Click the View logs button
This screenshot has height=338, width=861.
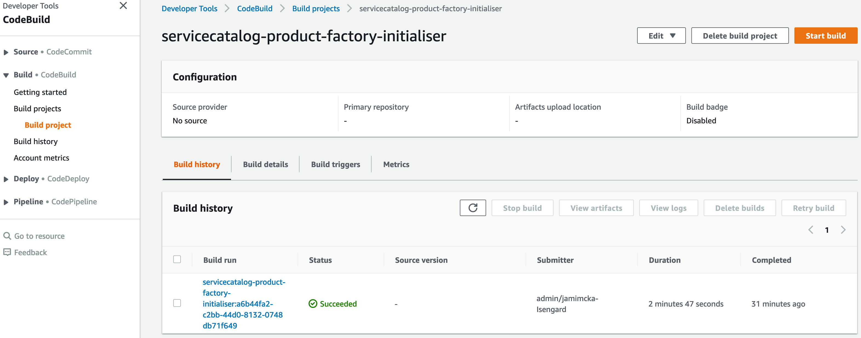(668, 208)
